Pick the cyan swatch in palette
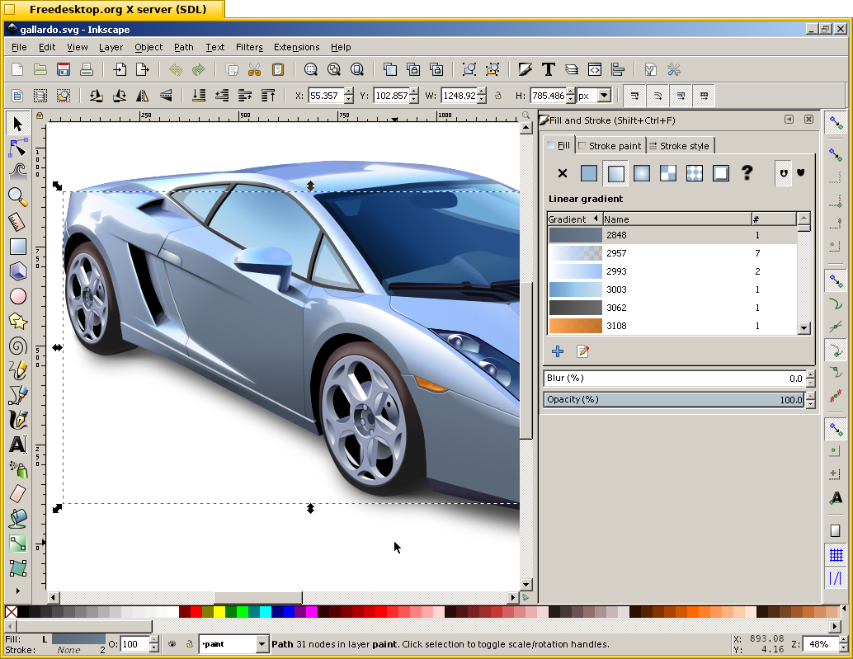Screen dimensions: 853x659 pos(266,612)
